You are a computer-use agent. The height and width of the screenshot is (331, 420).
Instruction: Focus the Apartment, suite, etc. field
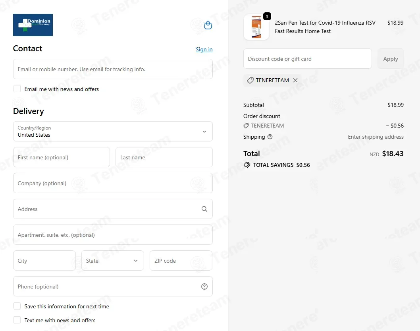tap(113, 235)
